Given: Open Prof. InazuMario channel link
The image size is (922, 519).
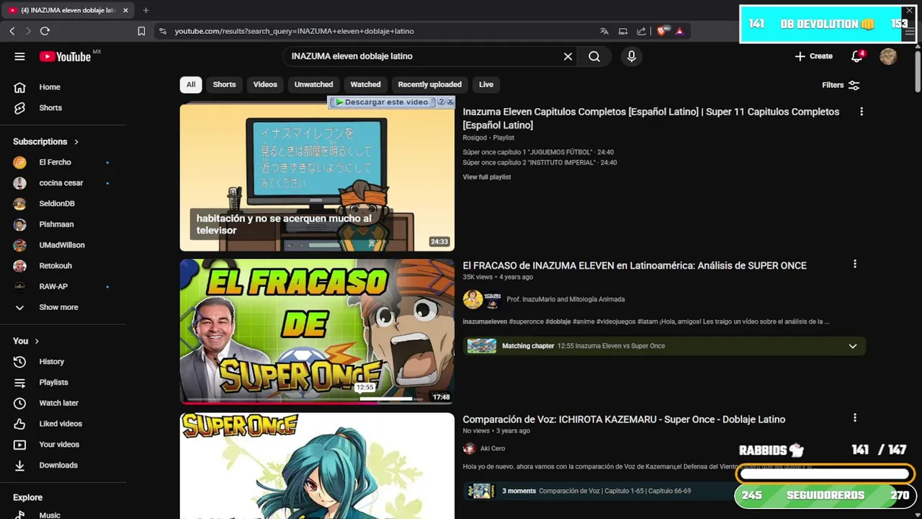Looking at the screenshot, I should tap(565, 299).
